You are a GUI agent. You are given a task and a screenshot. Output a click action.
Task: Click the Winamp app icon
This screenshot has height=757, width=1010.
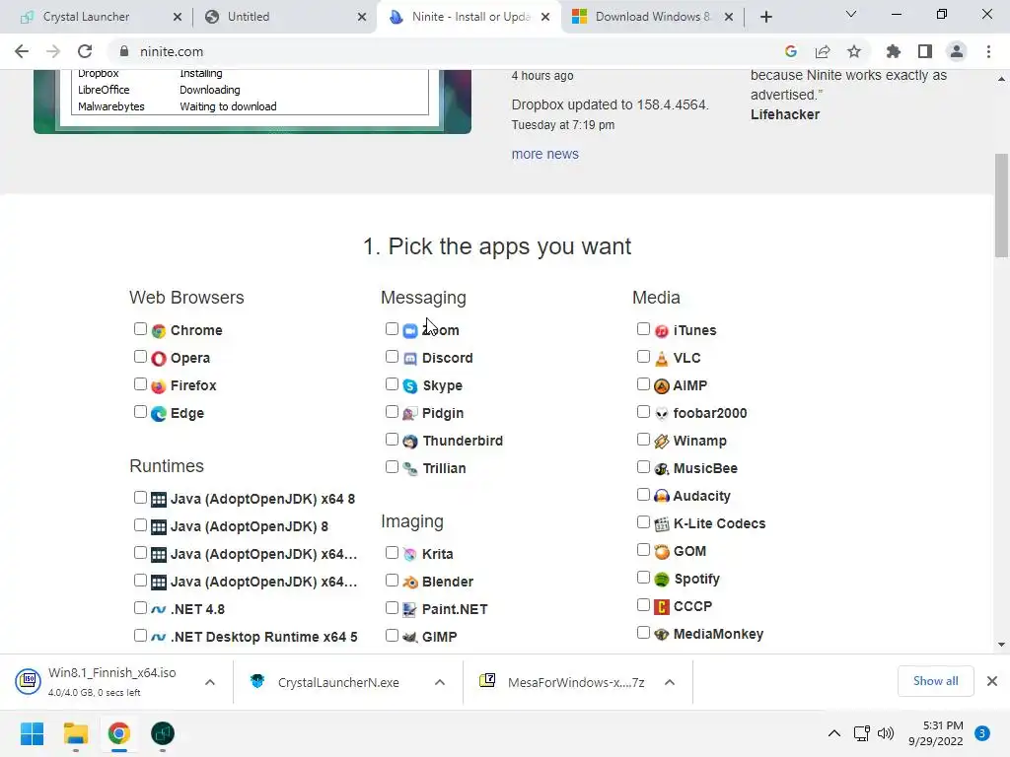pos(662,442)
